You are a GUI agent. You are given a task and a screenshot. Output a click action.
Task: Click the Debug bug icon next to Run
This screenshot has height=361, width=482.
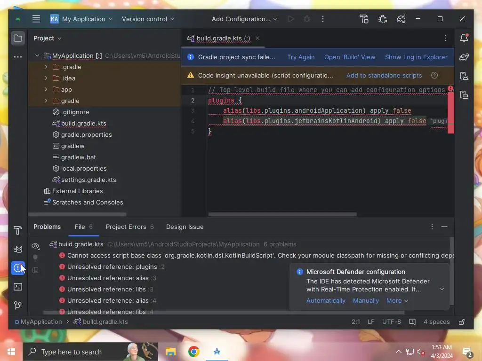[306, 19]
